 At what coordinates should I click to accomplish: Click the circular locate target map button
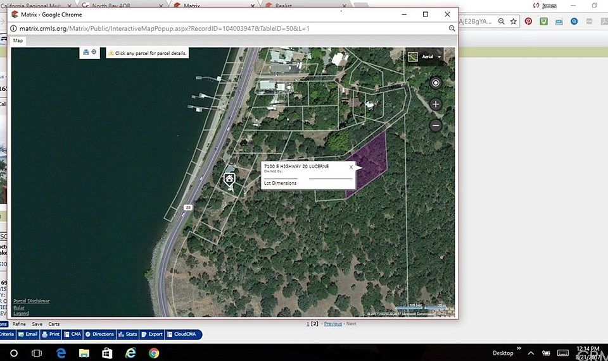[x=436, y=83]
